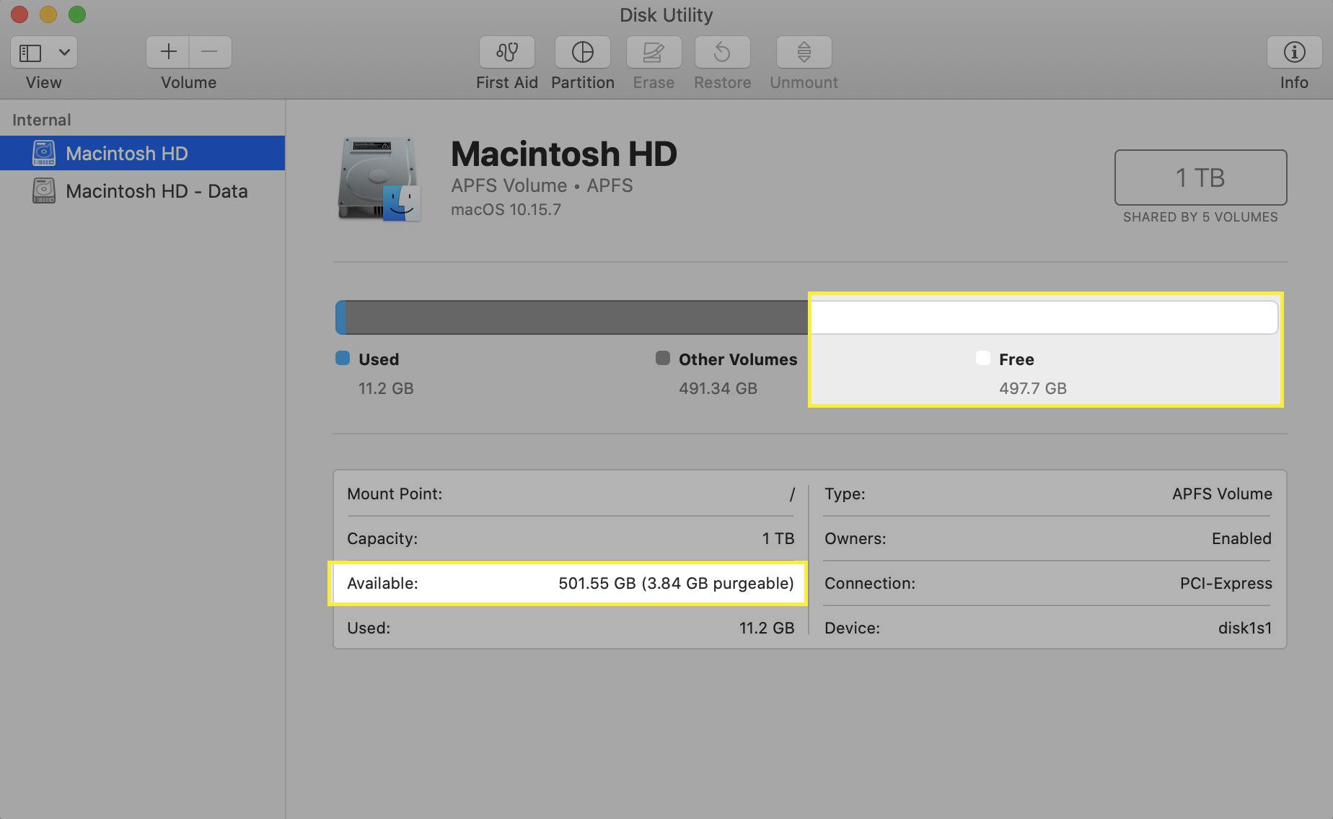Click the Available 501.55 GB value
The height and width of the screenshot is (819, 1333).
tap(676, 583)
